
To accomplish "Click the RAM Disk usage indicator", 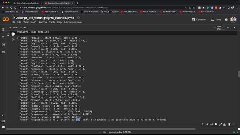I will [x=219, y=28].
